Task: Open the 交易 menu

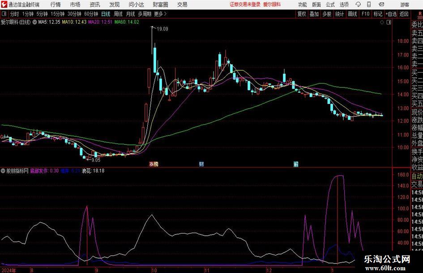Action: click(x=182, y=4)
